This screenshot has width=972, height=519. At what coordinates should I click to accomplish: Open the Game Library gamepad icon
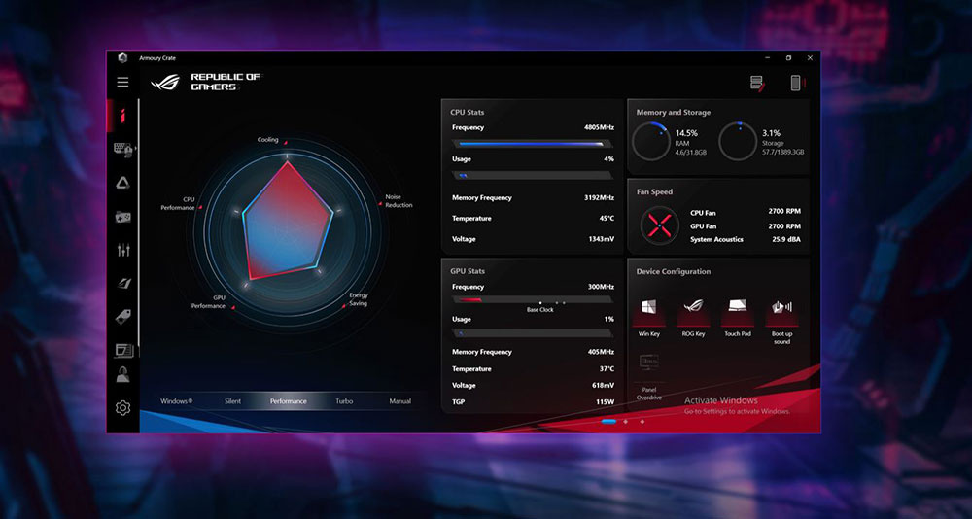click(122, 217)
